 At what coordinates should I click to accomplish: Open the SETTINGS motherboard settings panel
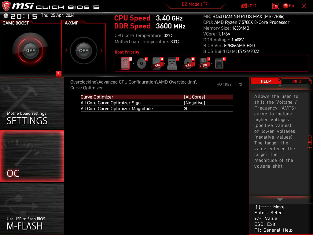(x=32, y=103)
